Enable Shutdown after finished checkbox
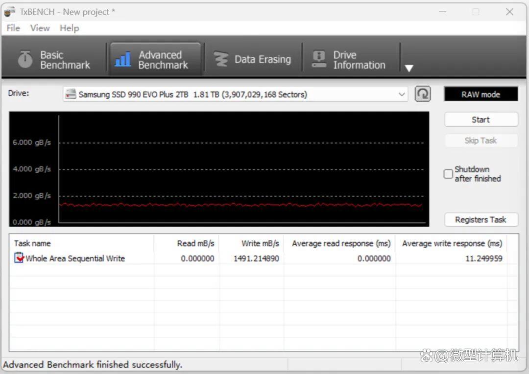This screenshot has width=529, height=374. [x=448, y=174]
